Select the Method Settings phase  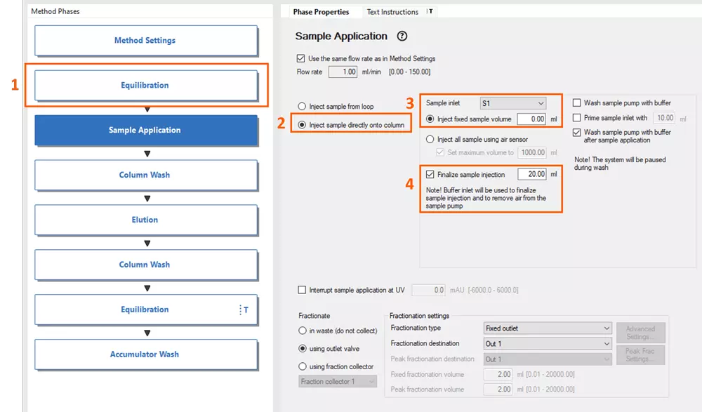coord(146,41)
